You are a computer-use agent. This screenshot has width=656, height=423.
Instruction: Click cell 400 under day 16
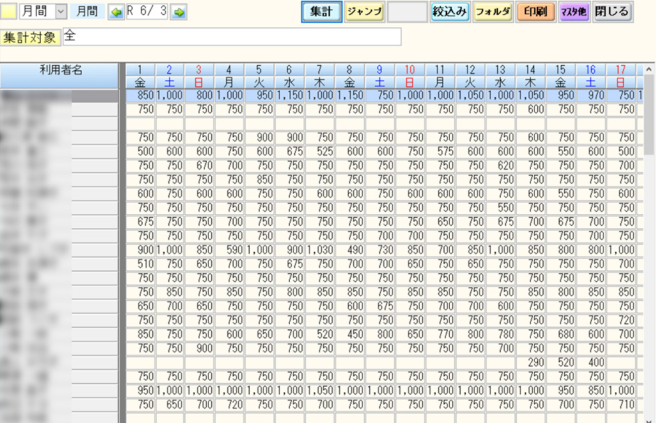click(590, 362)
